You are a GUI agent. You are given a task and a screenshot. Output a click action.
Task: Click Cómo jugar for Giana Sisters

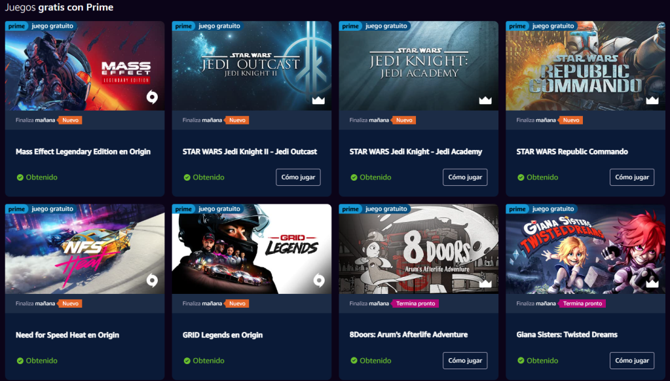(x=631, y=361)
